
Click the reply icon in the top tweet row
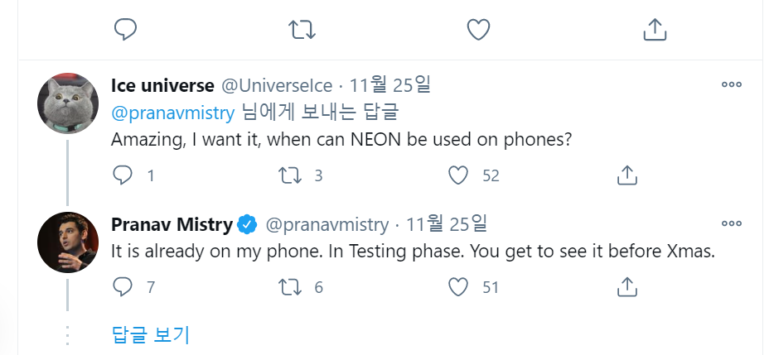(x=124, y=30)
